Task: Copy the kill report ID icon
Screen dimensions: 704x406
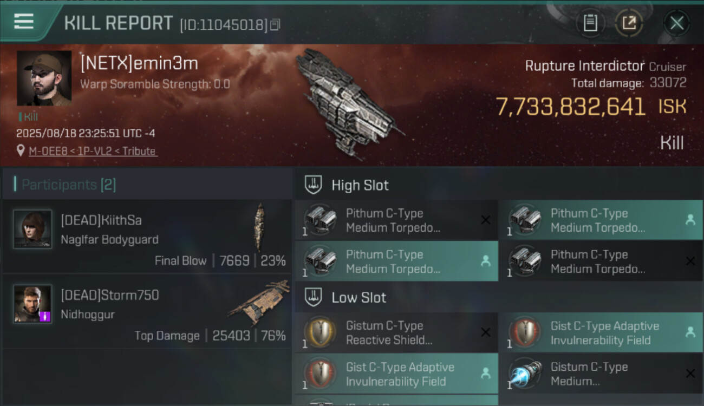Action: tap(275, 25)
